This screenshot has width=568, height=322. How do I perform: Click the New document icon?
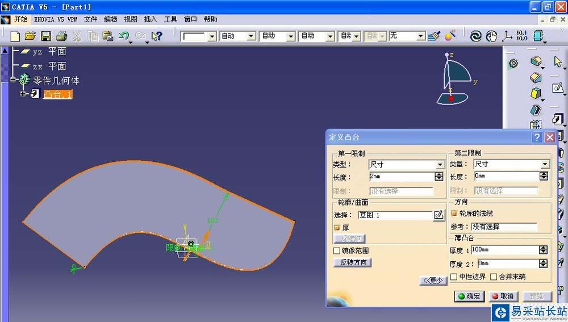click(x=15, y=36)
